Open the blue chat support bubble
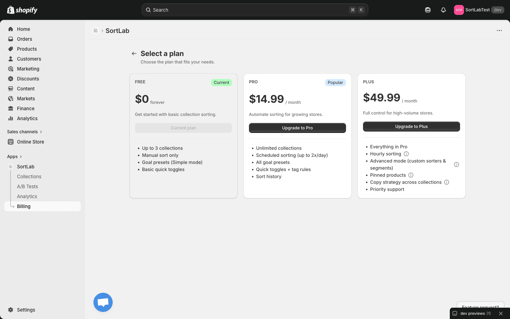This screenshot has height=319, width=510. tap(103, 302)
